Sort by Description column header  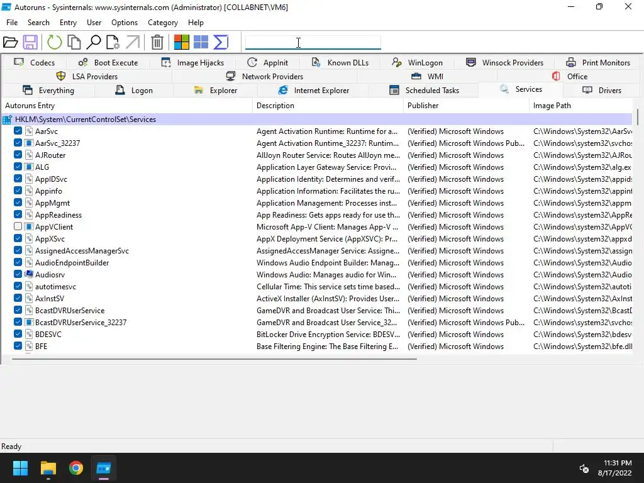pyautogui.click(x=328, y=106)
